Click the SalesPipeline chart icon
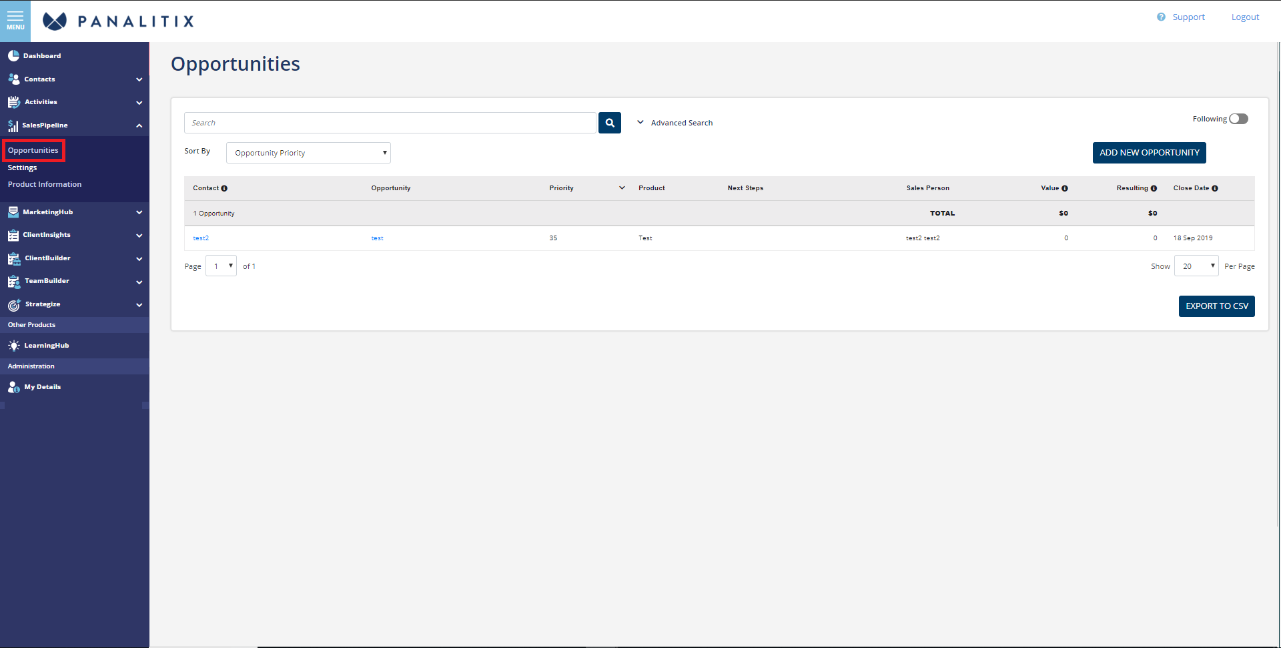The width and height of the screenshot is (1281, 648). click(x=13, y=125)
